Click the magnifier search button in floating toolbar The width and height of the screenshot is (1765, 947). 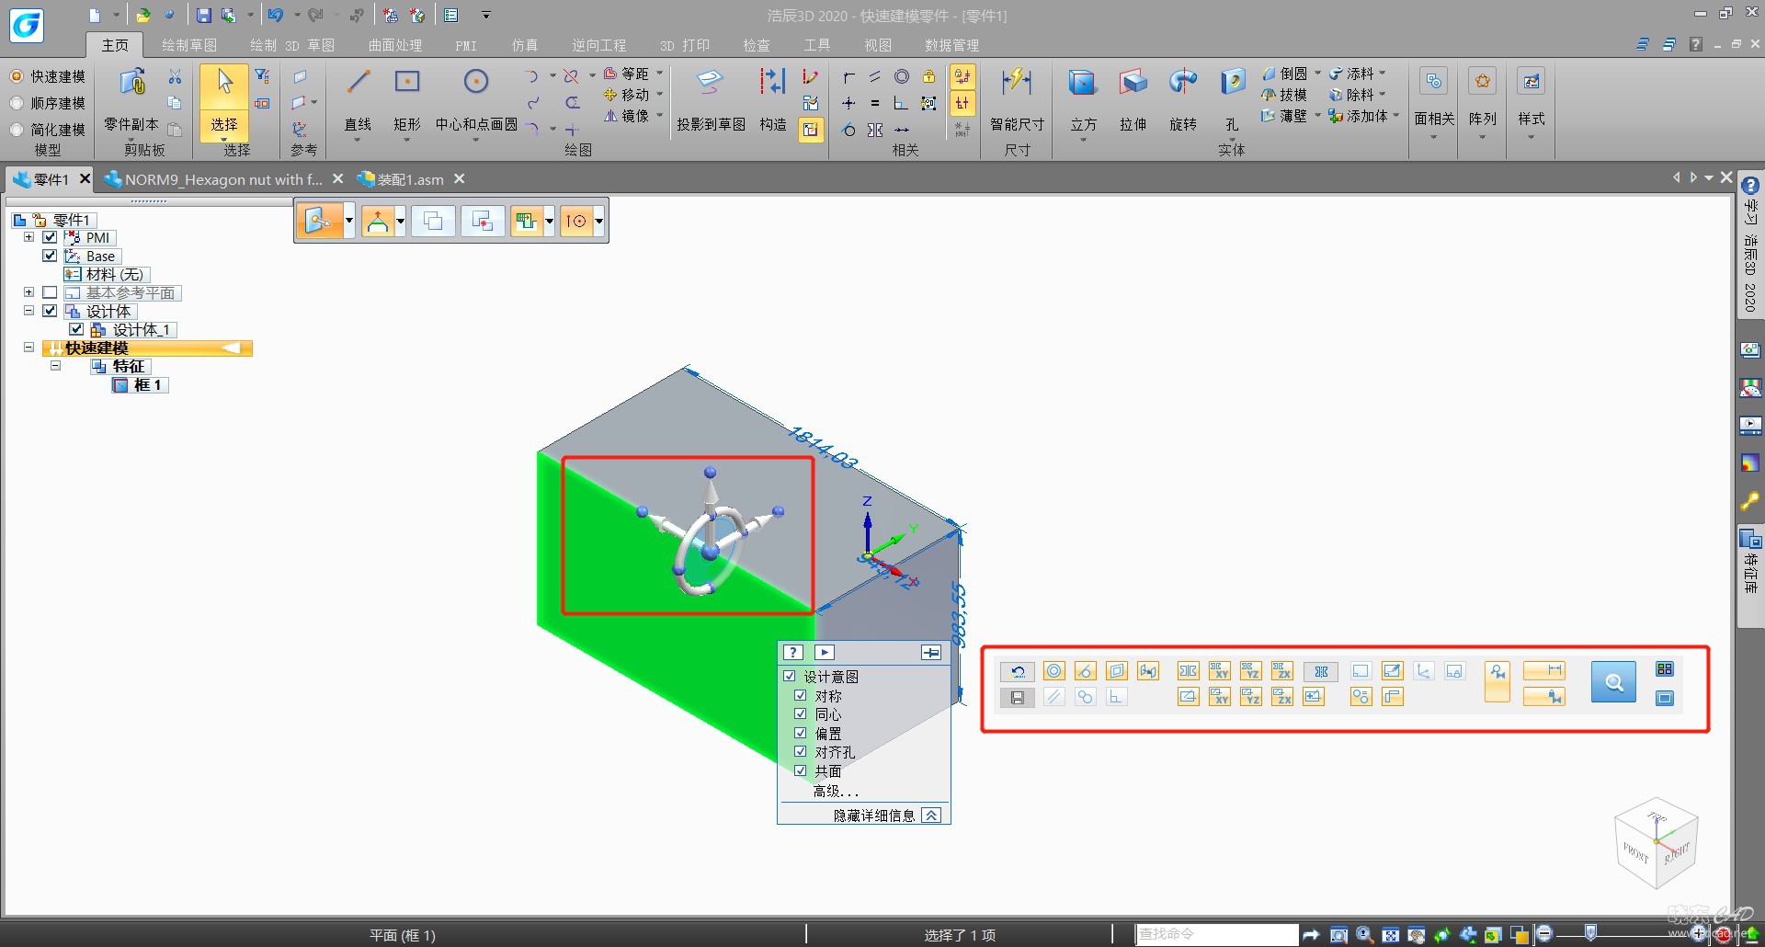pos(1613,682)
